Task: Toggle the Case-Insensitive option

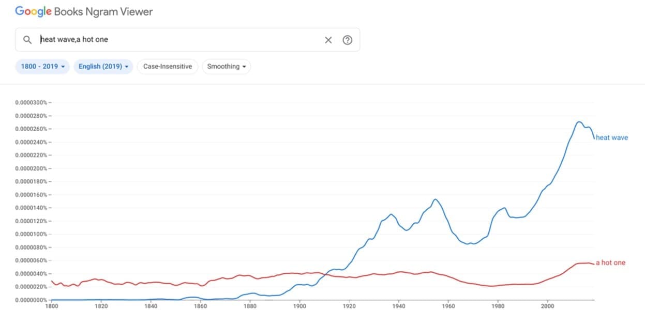Action: tap(167, 67)
